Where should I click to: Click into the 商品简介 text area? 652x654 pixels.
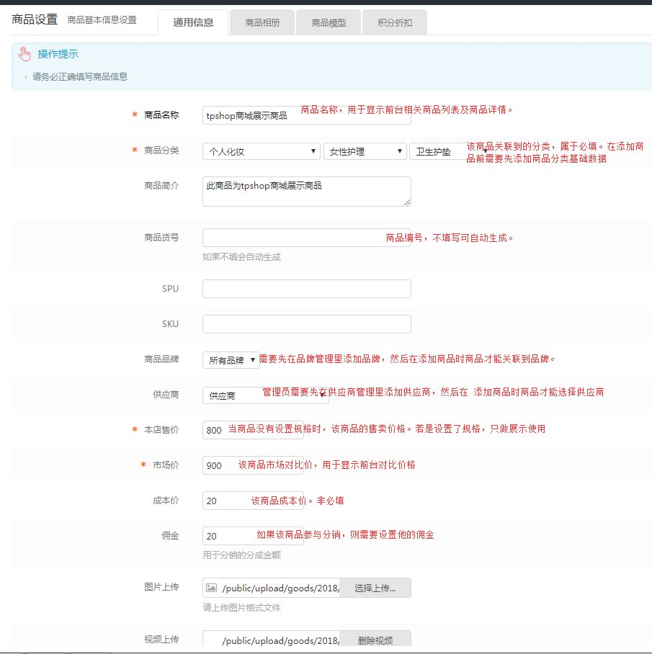click(306, 192)
